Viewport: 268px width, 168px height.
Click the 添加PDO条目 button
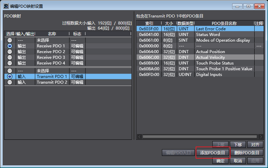pos(212,153)
